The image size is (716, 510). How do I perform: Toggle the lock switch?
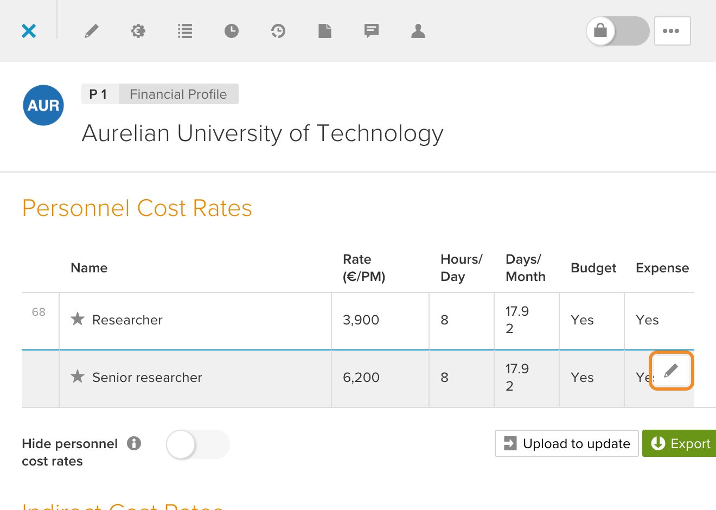[x=618, y=31]
